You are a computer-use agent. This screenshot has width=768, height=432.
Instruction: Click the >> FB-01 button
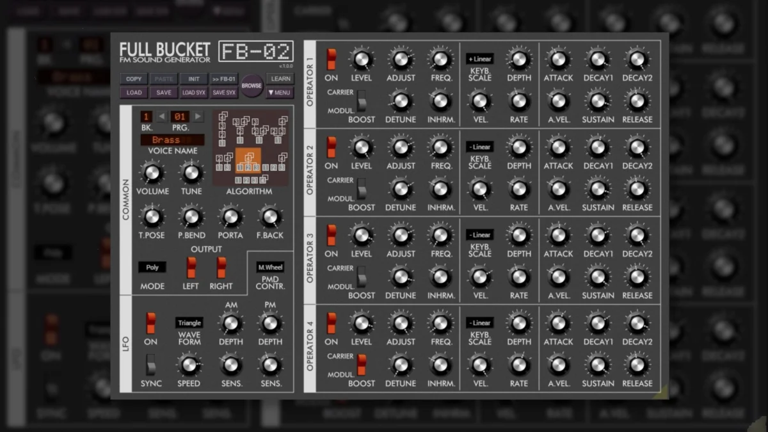coord(224,79)
